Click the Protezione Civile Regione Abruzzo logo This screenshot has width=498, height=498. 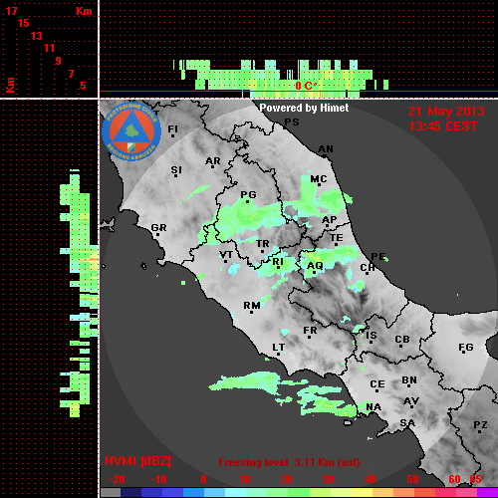coord(131,131)
